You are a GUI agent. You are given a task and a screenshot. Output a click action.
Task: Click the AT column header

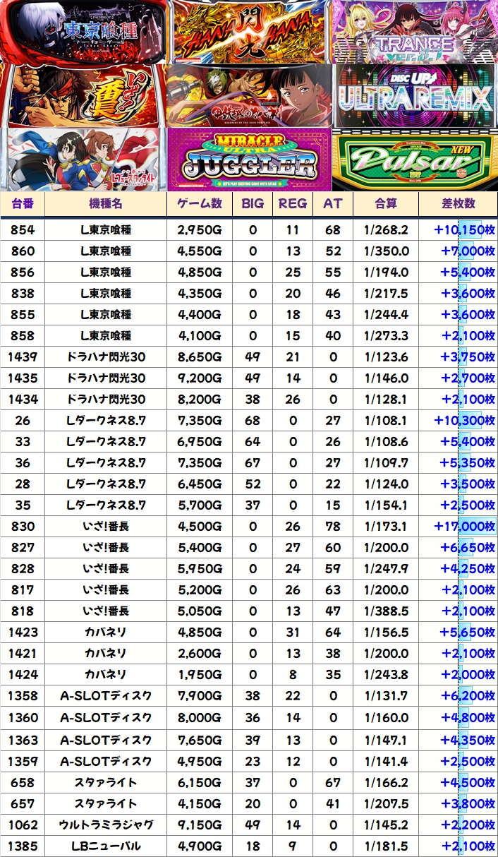click(x=333, y=203)
